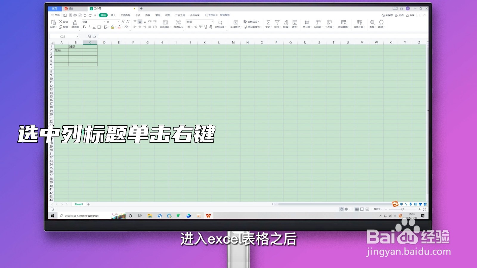Click the Merge and Center (合并居中) icon
Image resolution: width=477 pixels, height=268 pixels.
pos(165,22)
